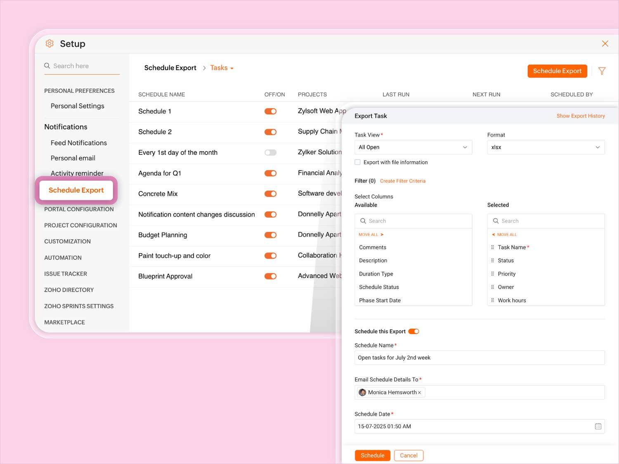Image resolution: width=619 pixels, height=464 pixels.
Task: Toggle off Schedule 1
Action: point(270,111)
